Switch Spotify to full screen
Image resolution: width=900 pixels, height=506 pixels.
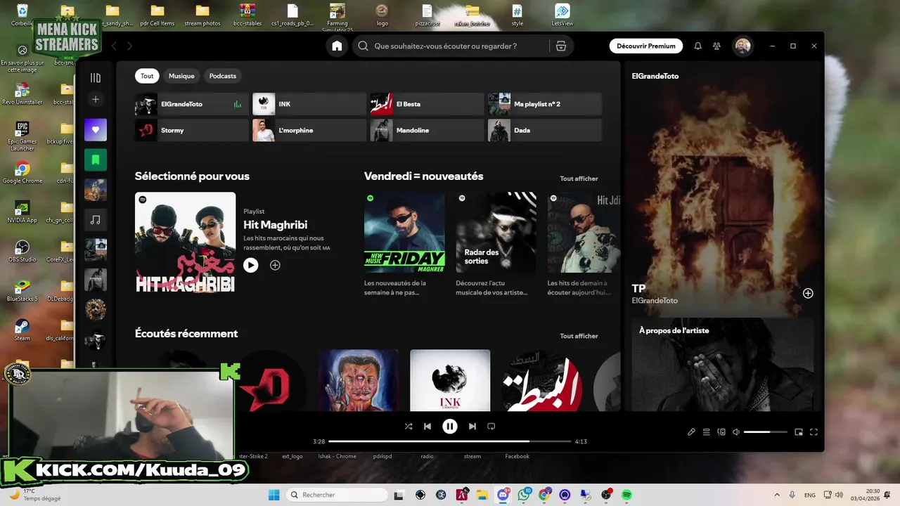[x=814, y=432]
